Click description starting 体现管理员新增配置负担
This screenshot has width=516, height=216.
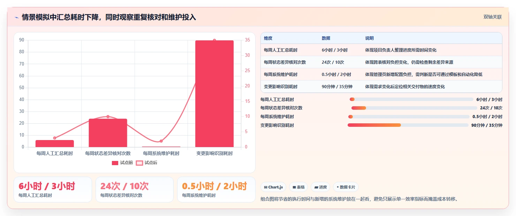pyautogui.click(x=424, y=75)
